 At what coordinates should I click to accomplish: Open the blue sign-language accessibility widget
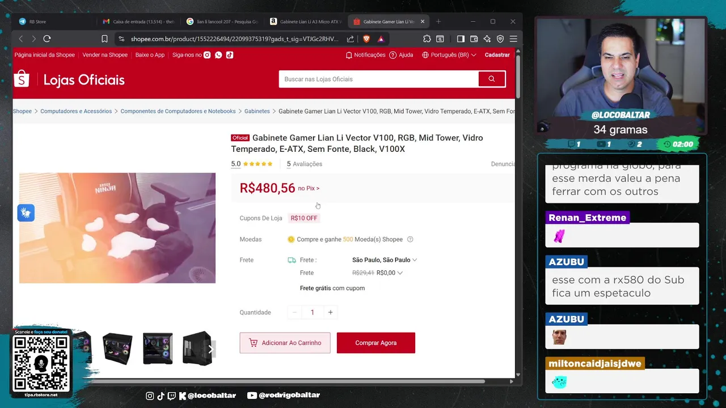26,212
